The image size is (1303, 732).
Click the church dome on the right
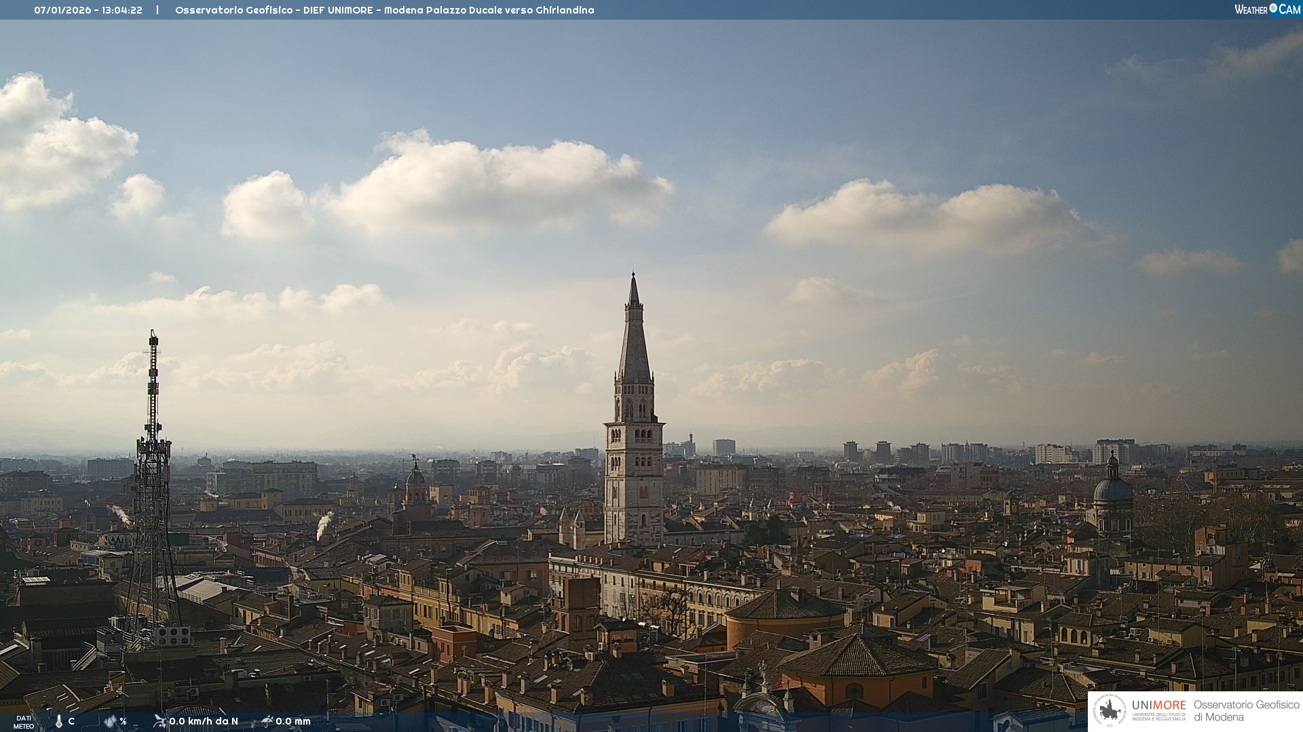coord(1112,489)
